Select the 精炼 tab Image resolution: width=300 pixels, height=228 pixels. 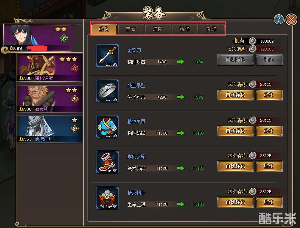coord(185,29)
